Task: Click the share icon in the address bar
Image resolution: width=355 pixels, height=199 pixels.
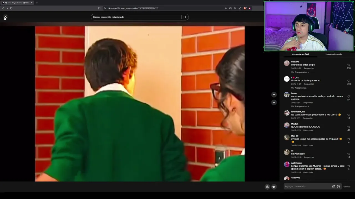Action: [x=240, y=8]
